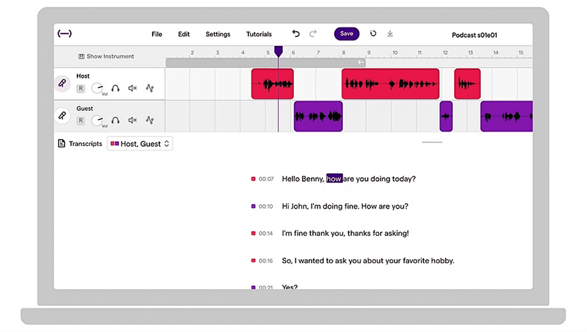This screenshot has width=587, height=332.
Task: Open the Host, Guest transcript filter dropdown
Action: 139,143
